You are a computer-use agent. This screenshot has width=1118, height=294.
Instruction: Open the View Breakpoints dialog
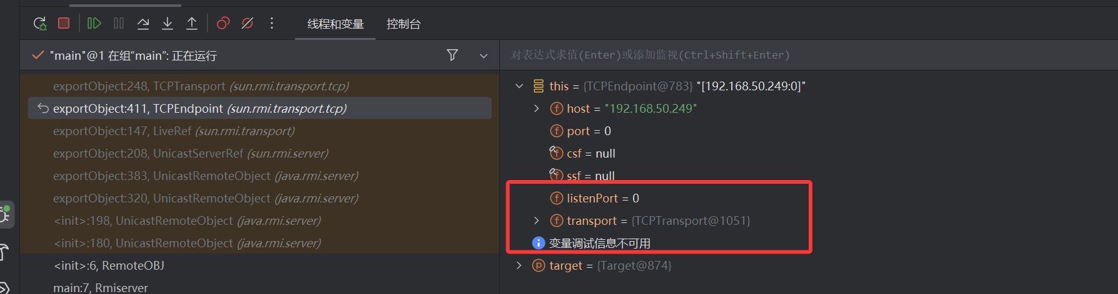223,24
